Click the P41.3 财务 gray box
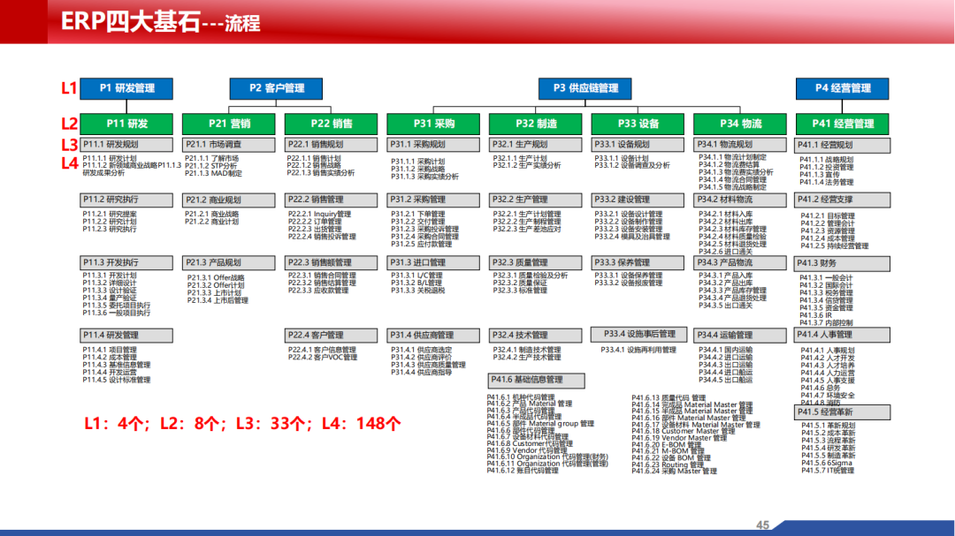Image resolution: width=955 pixels, height=536 pixels. [842, 262]
